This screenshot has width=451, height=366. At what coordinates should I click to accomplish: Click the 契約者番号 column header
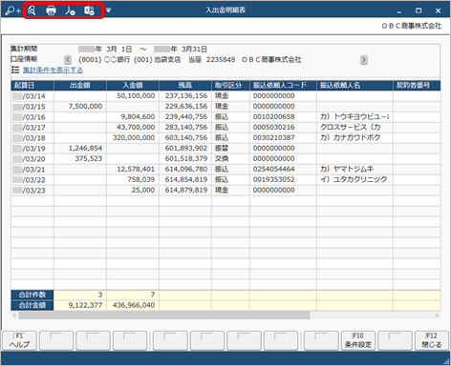coord(417,86)
